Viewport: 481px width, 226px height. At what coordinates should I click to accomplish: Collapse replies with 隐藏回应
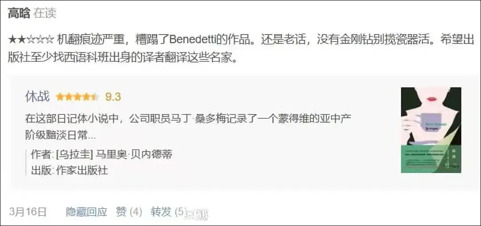click(86, 212)
